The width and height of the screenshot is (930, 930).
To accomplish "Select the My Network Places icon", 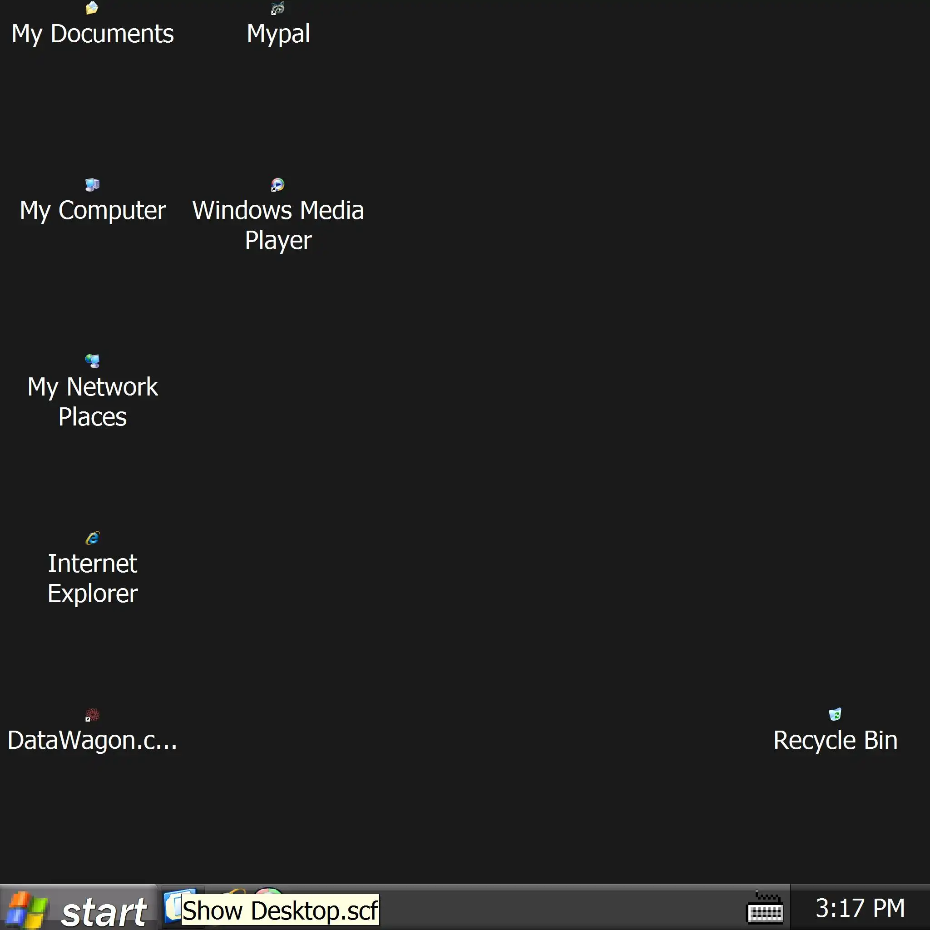I will pos(92,361).
